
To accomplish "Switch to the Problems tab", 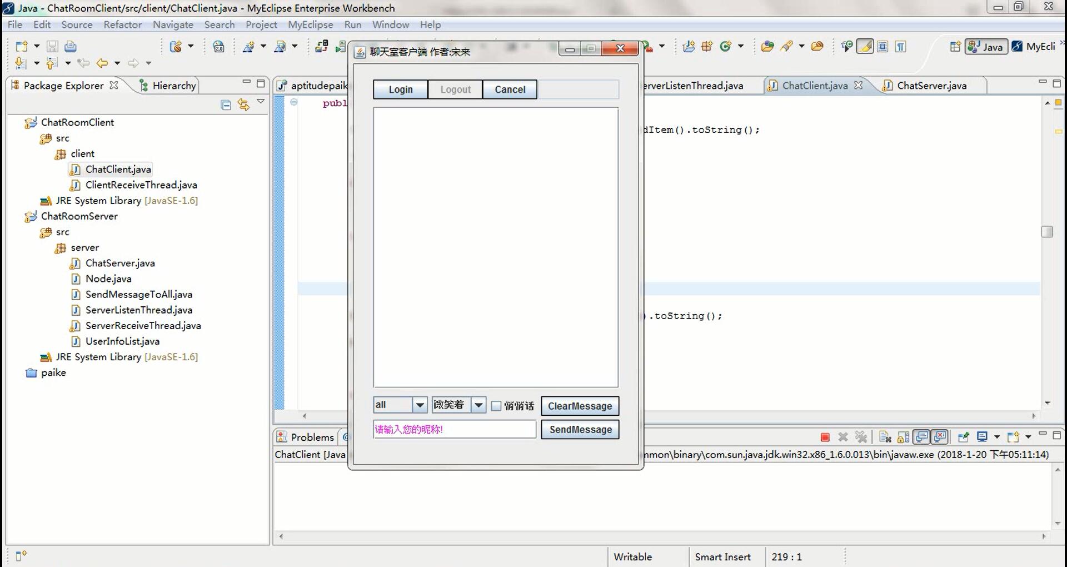I will pos(305,437).
